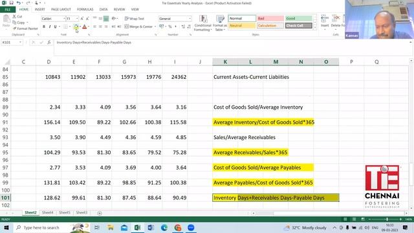
Task: Click the Comma Style icon
Action: pos(175,27)
